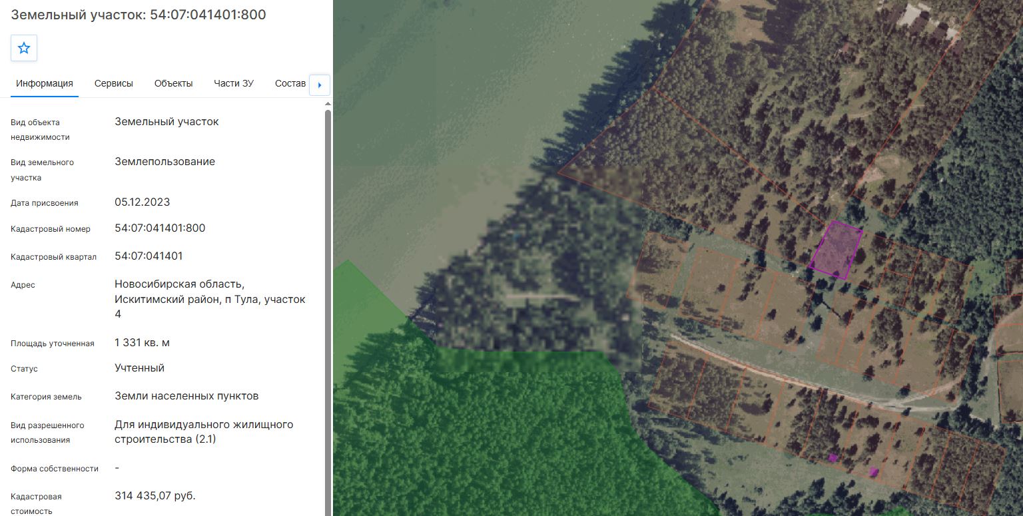This screenshot has height=516, width=1023.
Task: Open the Состав tab
Action: pyautogui.click(x=290, y=83)
